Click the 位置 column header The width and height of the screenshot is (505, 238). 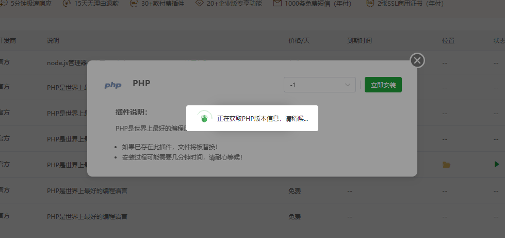pos(448,41)
